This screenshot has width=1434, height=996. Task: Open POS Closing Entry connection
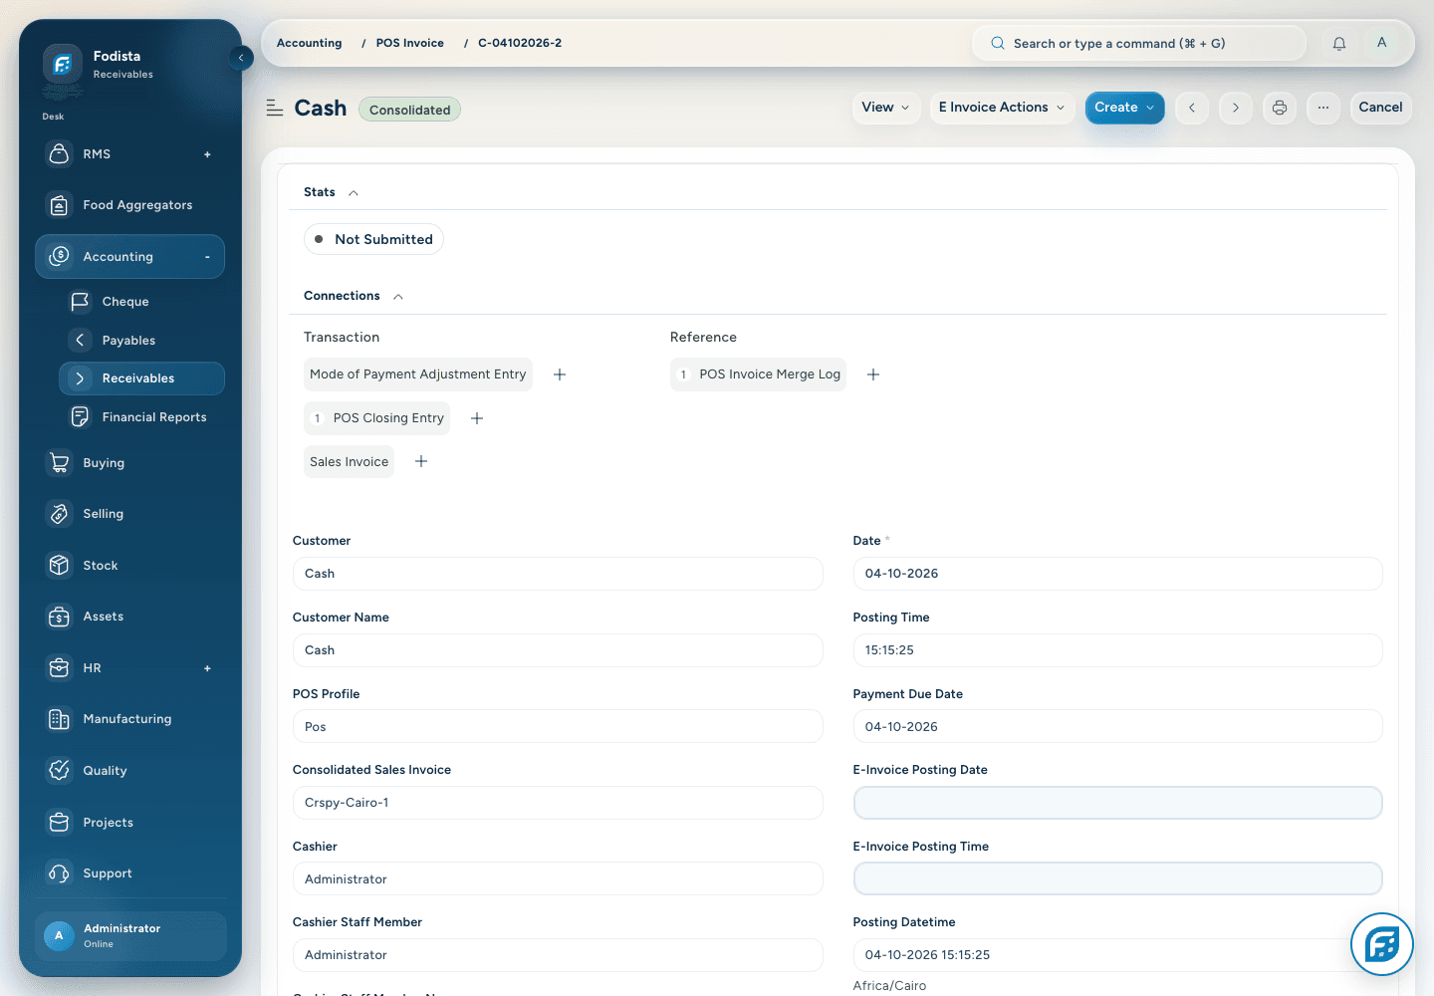tap(376, 418)
